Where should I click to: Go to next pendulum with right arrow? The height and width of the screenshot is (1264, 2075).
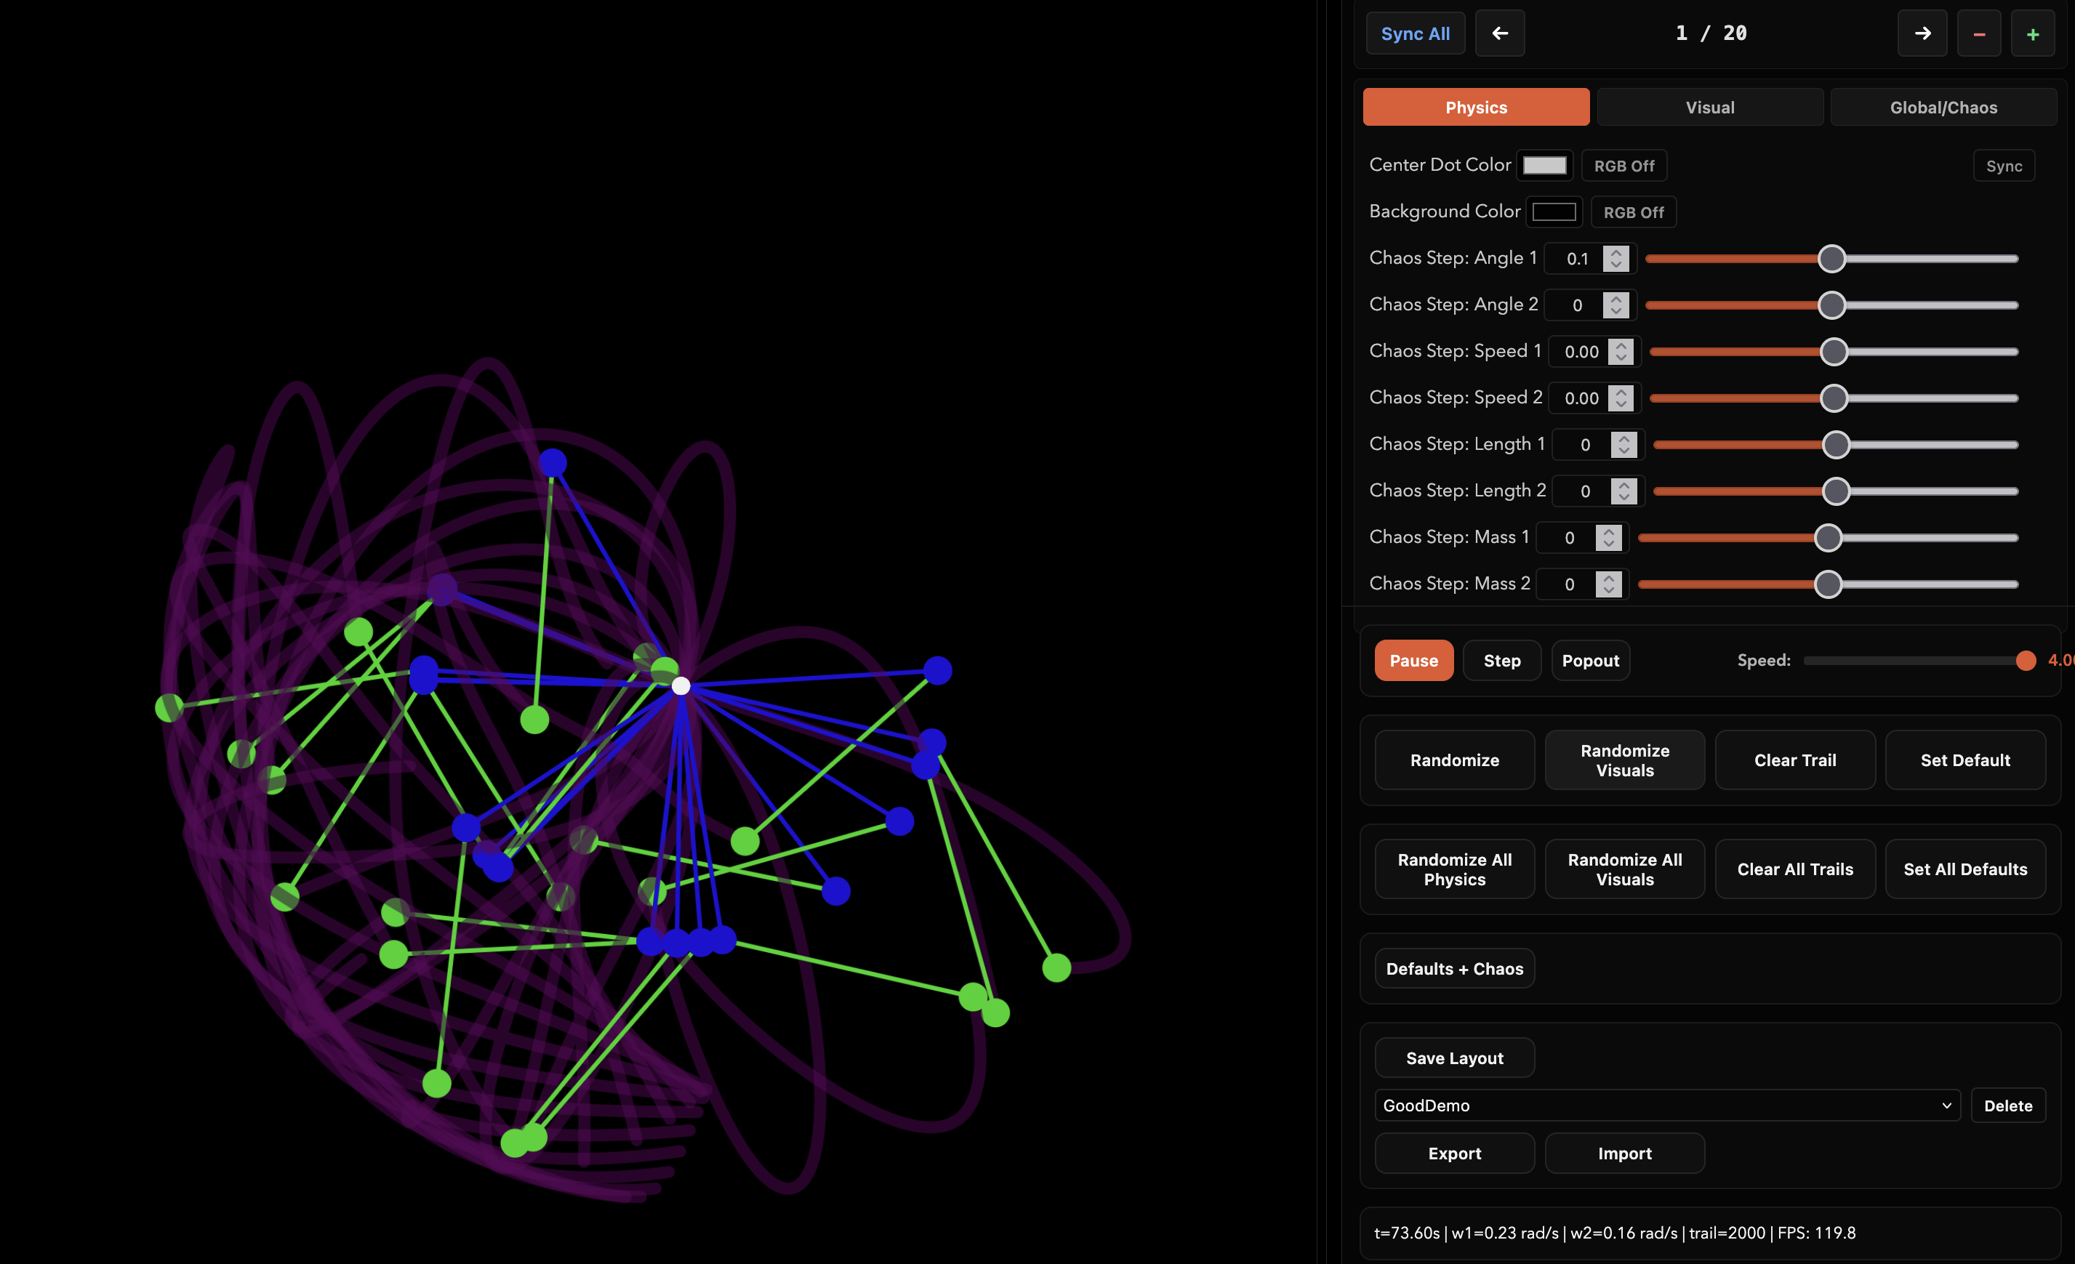[x=1922, y=33]
